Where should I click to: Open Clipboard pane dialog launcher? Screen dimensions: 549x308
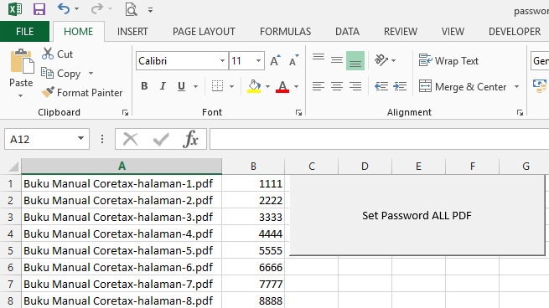coord(125,112)
